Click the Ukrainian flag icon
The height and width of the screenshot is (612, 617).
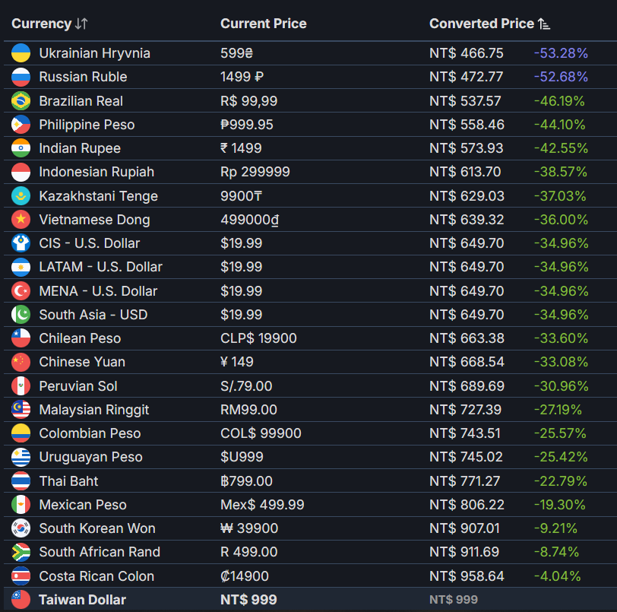tap(21, 53)
